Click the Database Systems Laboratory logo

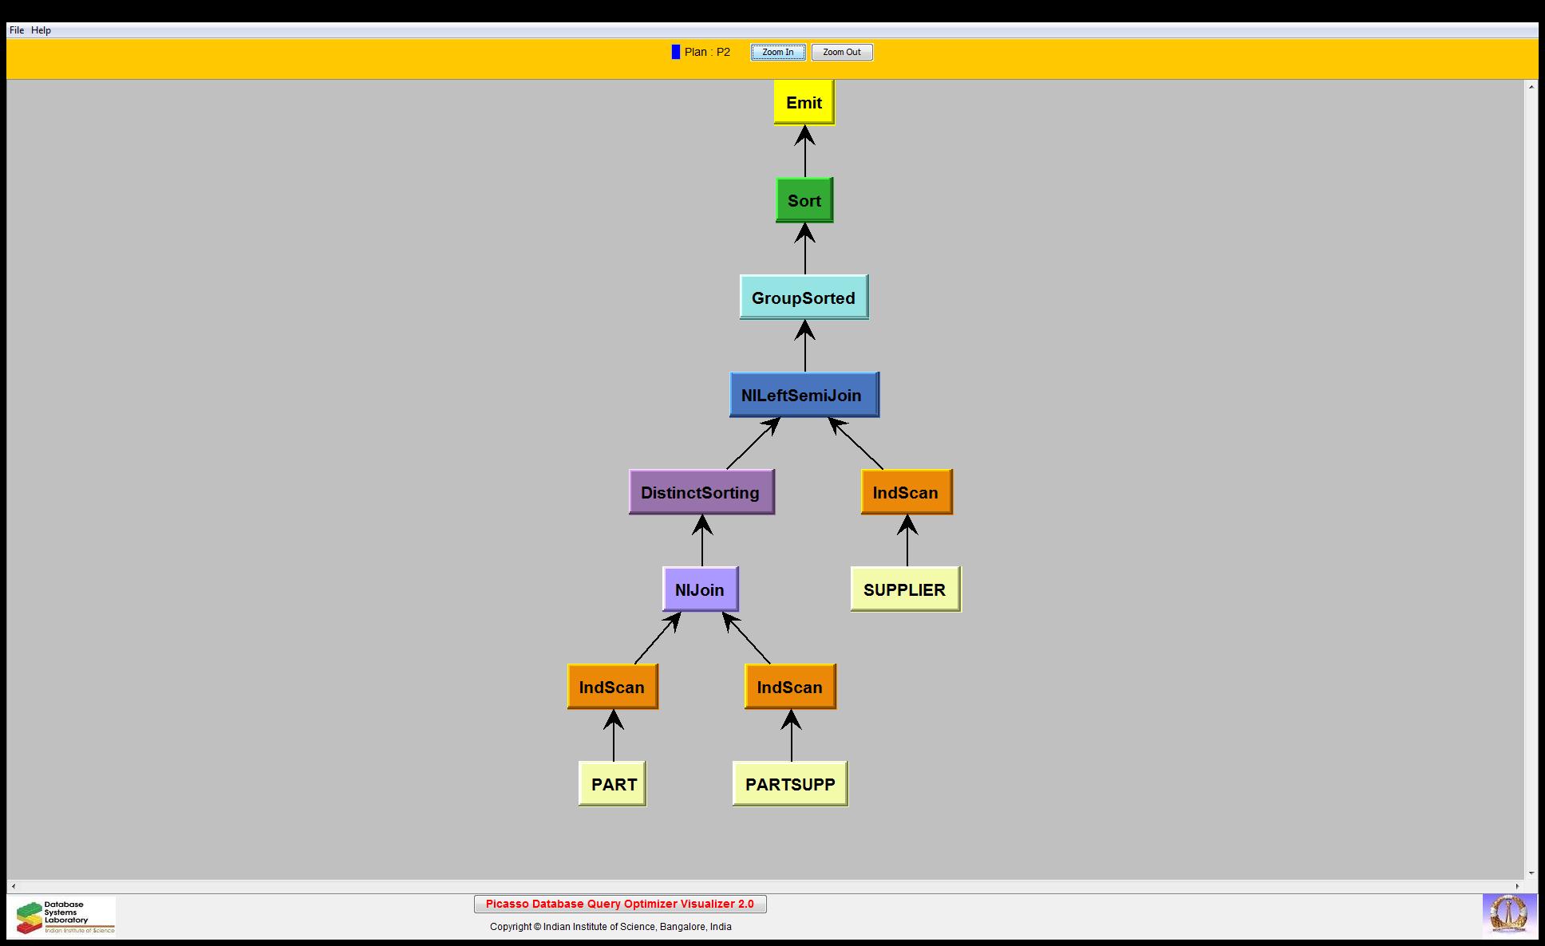[x=65, y=916]
